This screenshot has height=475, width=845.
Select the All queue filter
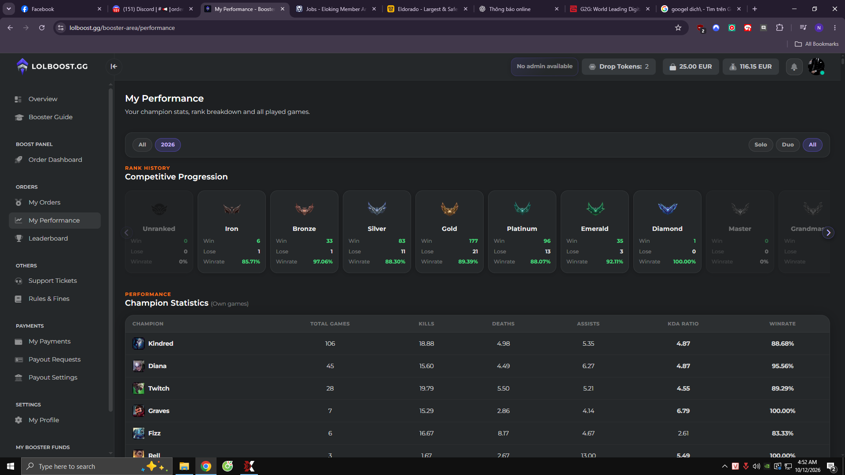tap(812, 145)
